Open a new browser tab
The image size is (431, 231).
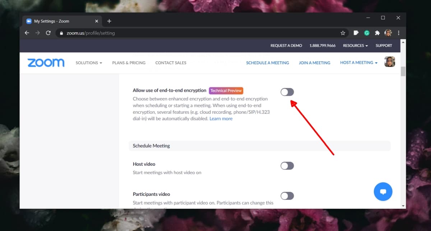[109, 21]
